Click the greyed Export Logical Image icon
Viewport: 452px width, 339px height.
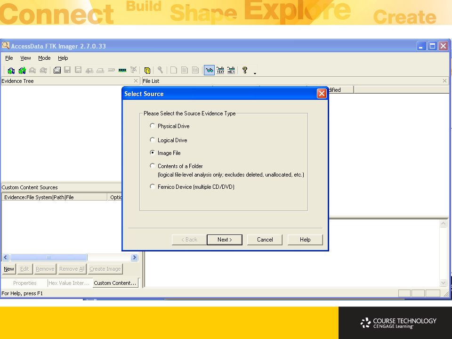click(78, 70)
